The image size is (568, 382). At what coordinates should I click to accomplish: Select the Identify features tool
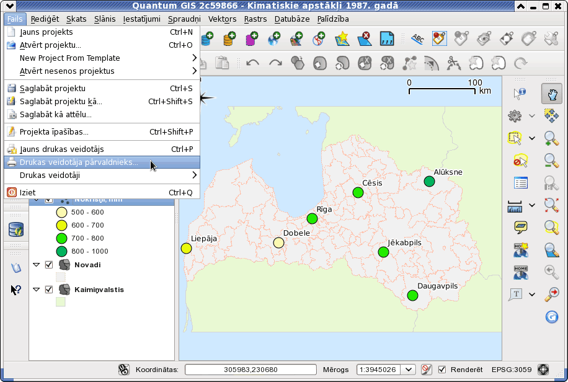click(x=520, y=94)
